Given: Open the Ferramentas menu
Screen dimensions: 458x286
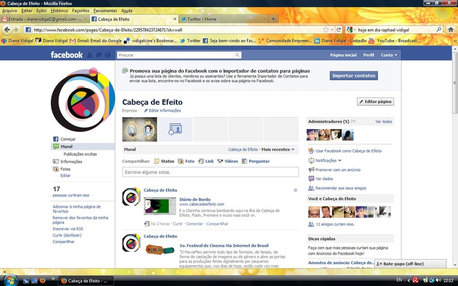Looking at the screenshot, I should (x=105, y=11).
